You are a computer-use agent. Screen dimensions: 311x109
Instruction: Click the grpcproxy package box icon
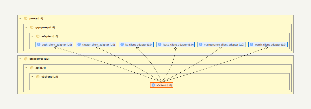(x=32, y=27)
